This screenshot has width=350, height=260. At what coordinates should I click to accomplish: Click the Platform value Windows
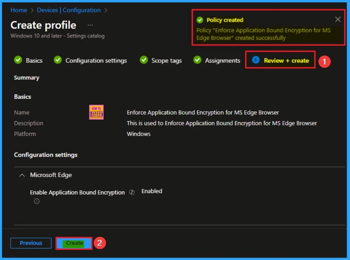click(139, 134)
